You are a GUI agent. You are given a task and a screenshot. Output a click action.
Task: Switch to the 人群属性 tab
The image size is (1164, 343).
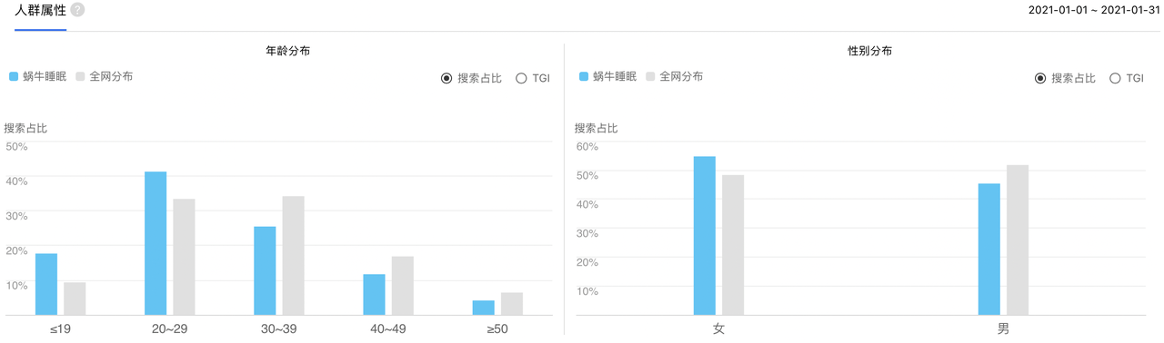pos(40,10)
